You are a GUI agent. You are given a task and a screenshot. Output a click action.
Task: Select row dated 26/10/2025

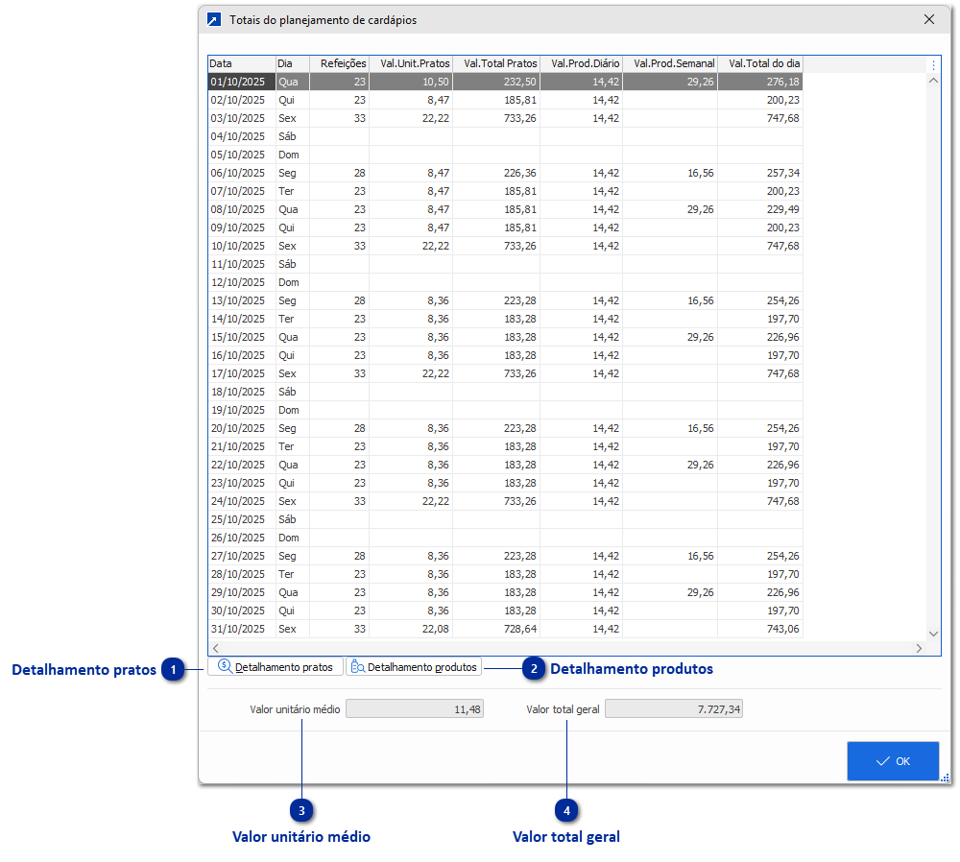(x=505, y=538)
